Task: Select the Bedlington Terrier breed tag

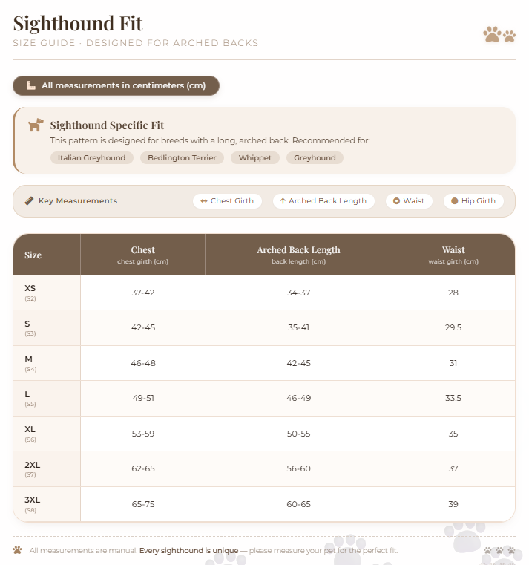Action: pos(182,158)
